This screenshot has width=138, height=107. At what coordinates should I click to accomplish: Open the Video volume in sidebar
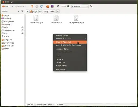point(6,27)
